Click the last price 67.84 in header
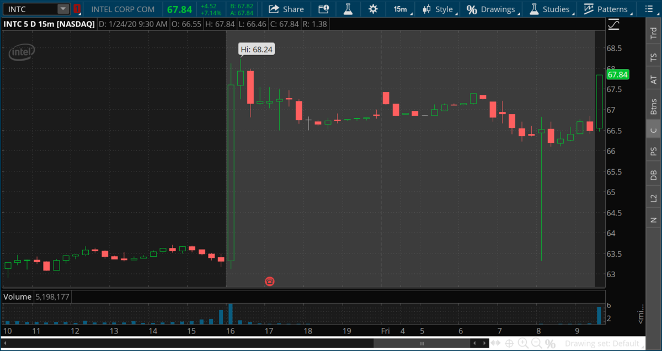The image size is (662, 351). pyautogui.click(x=179, y=9)
